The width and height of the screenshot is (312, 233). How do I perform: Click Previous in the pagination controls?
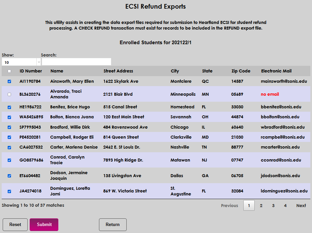(229, 205)
